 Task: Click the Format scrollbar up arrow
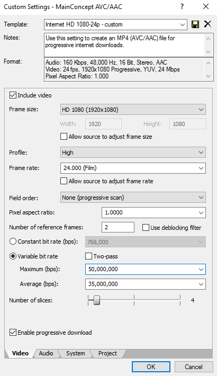pyautogui.click(x=209, y=63)
